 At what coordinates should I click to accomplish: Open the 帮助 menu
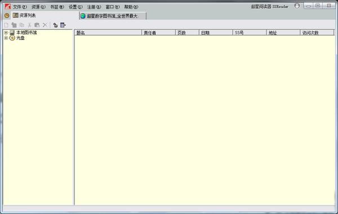(x=131, y=7)
